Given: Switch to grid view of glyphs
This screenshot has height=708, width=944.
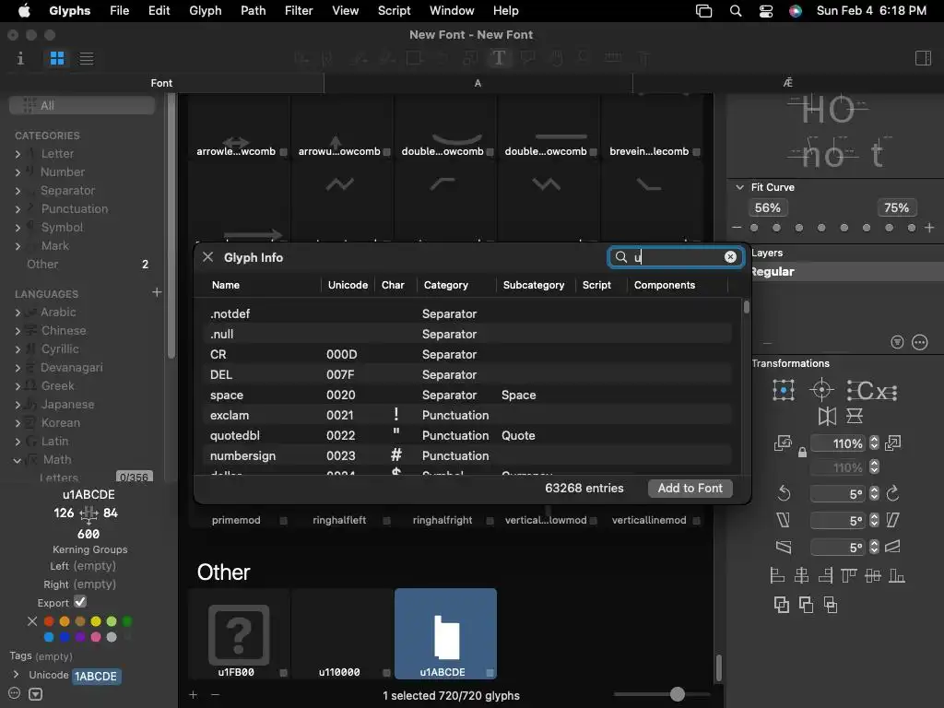Looking at the screenshot, I should [x=57, y=58].
